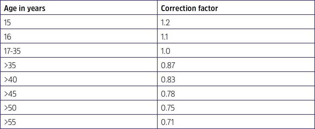
Task: Pick the '>55' age cell
Action: pos(10,122)
